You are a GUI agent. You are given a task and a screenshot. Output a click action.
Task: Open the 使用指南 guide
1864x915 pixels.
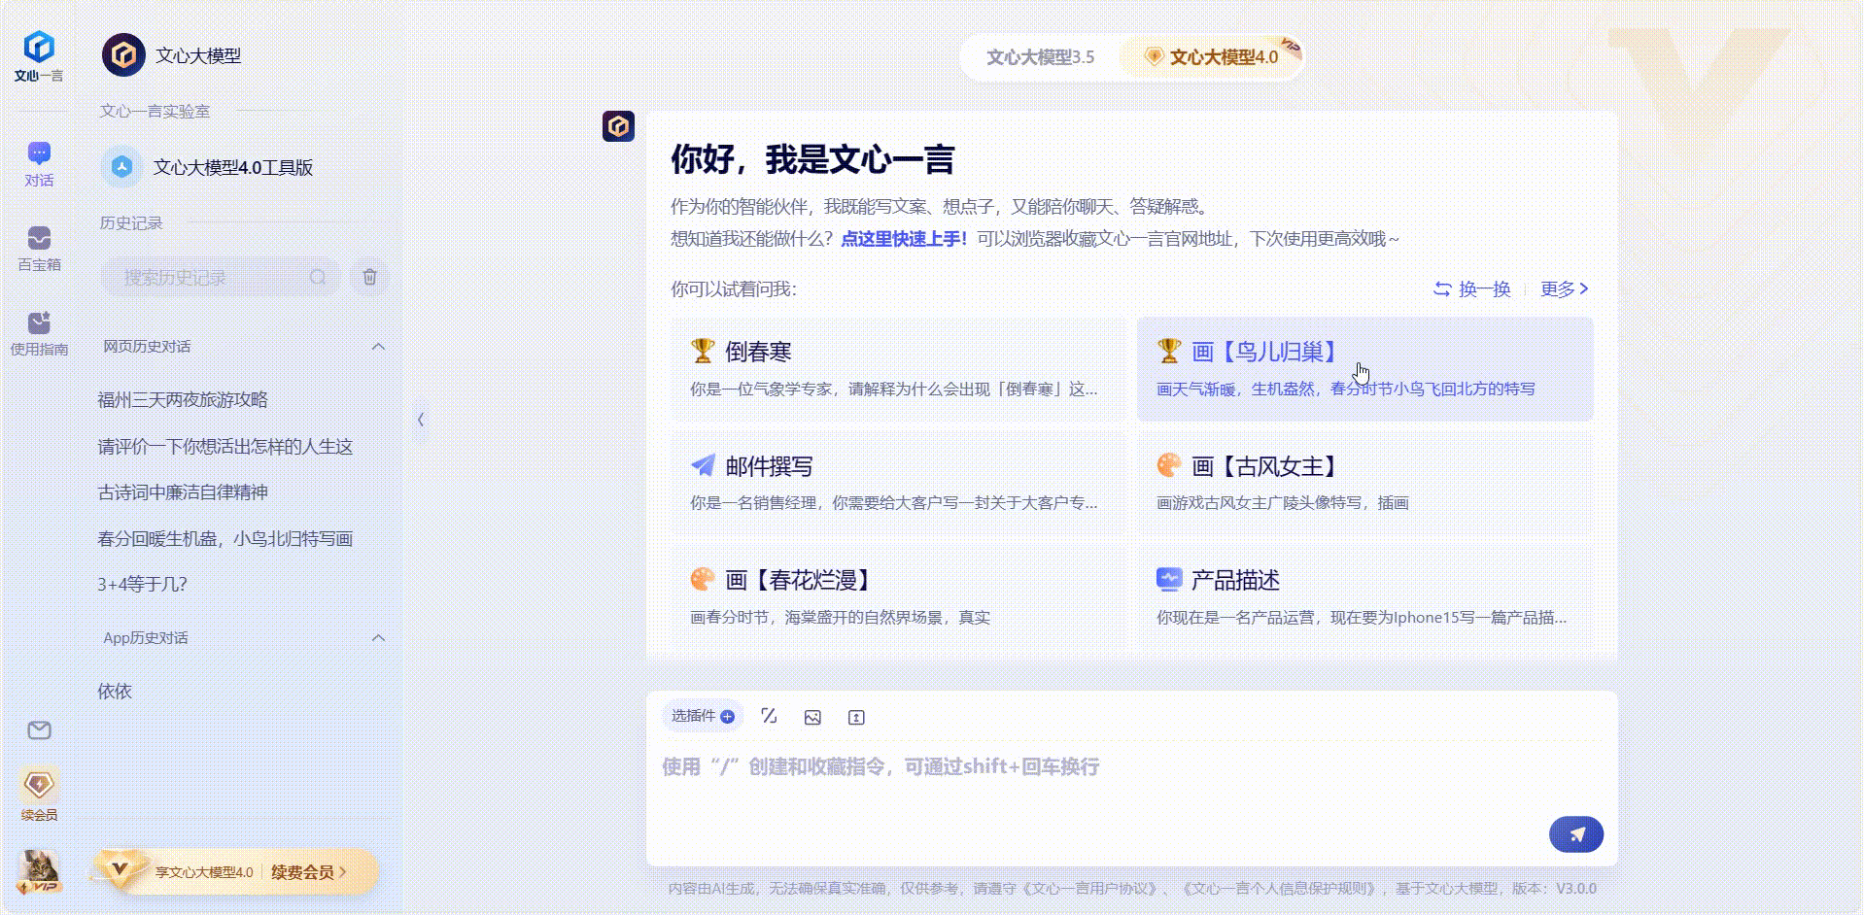tap(38, 333)
